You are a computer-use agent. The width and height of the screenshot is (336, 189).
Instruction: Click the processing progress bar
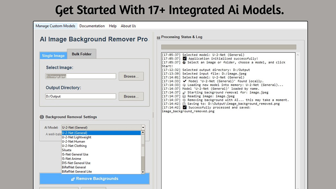[228, 47]
